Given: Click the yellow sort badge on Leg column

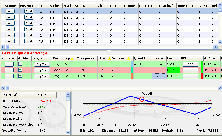Looking at the screenshot, I should coord(72,58).
